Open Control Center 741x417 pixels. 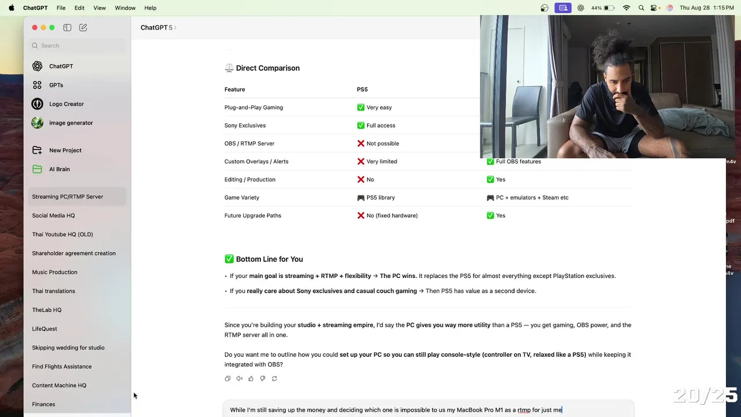click(x=655, y=8)
